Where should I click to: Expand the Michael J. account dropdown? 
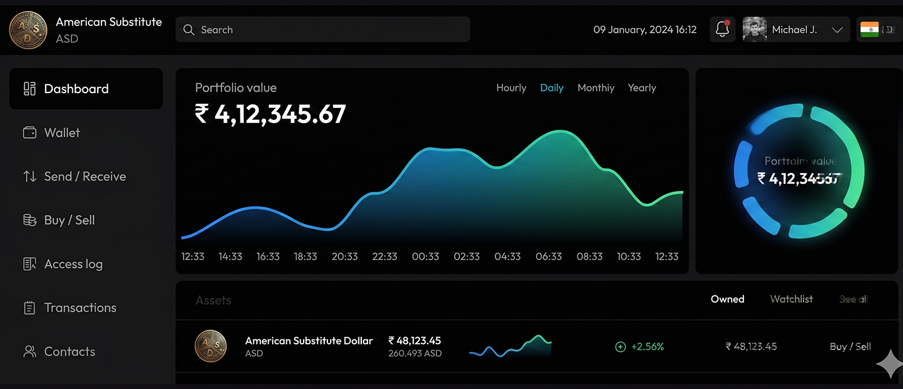(837, 30)
